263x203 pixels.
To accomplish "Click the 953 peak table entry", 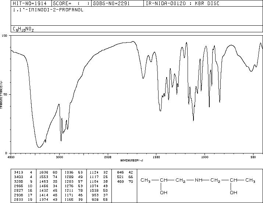I will tap(100, 195).
